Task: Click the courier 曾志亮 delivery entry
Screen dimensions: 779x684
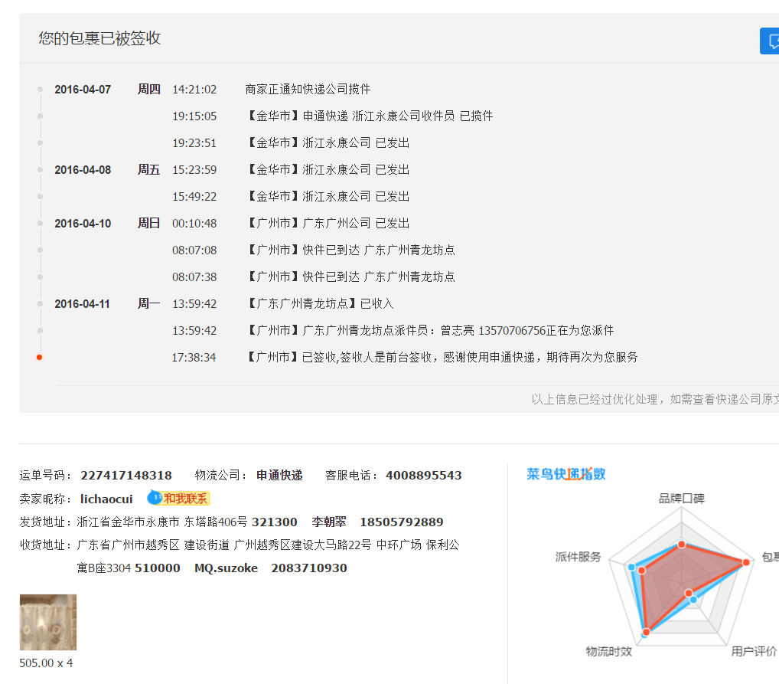Action: (x=431, y=330)
